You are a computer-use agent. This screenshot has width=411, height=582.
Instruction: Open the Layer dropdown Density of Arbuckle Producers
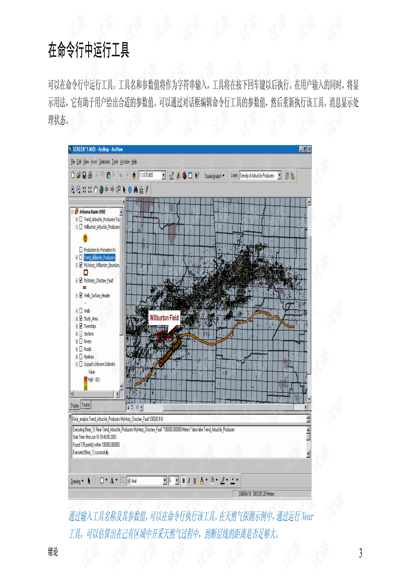(279, 175)
